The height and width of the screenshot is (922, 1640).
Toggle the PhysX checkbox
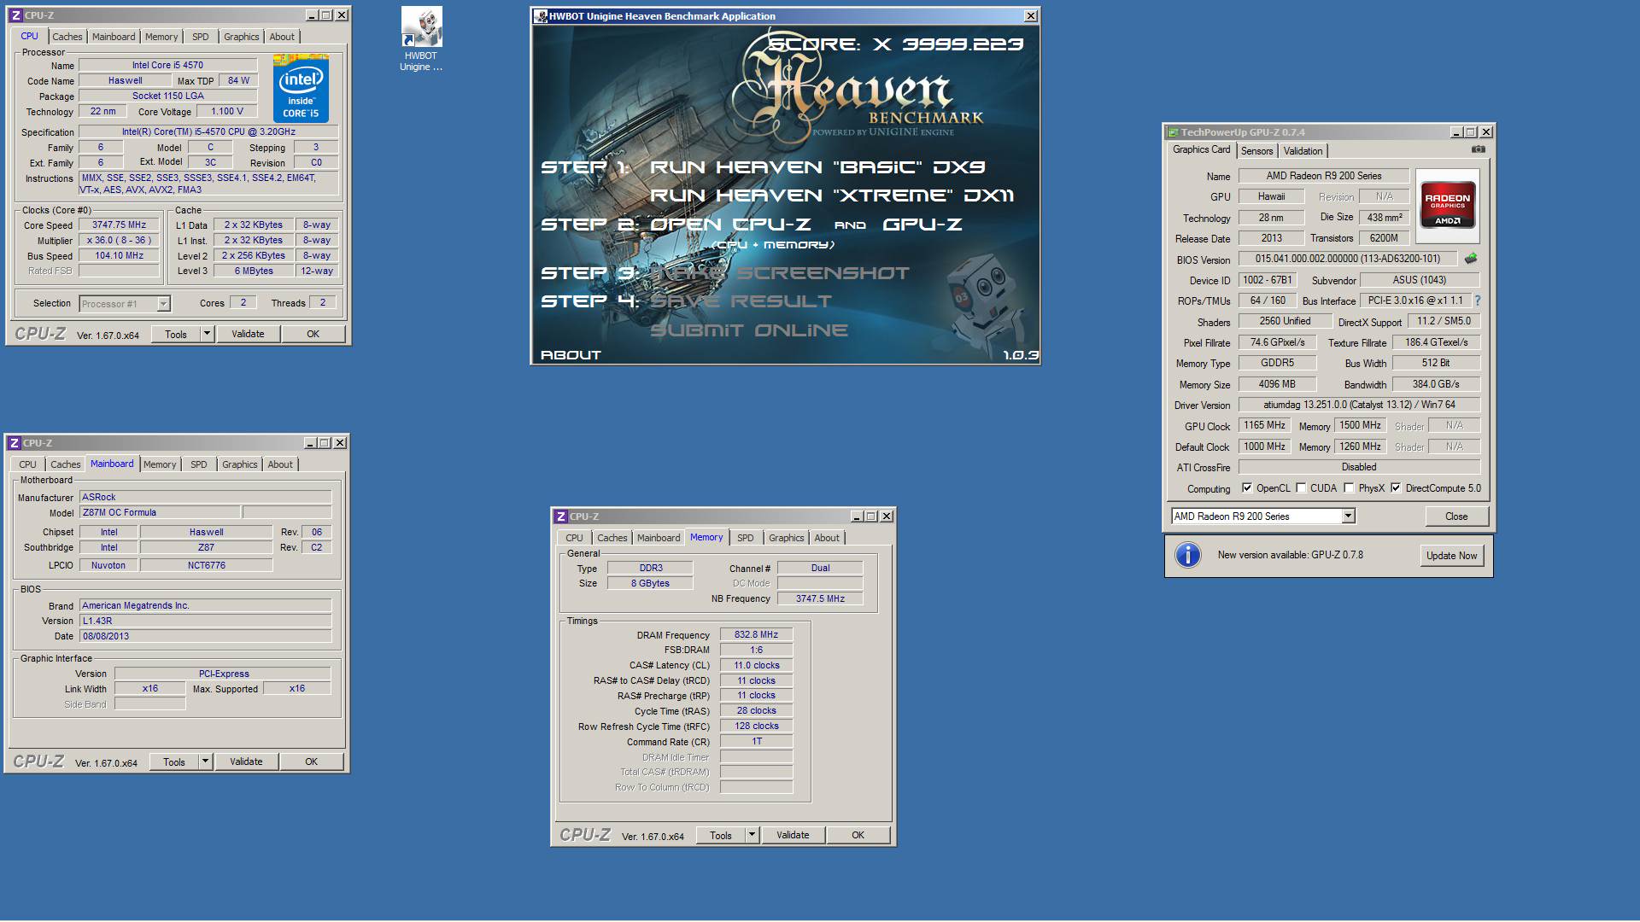click(1348, 488)
